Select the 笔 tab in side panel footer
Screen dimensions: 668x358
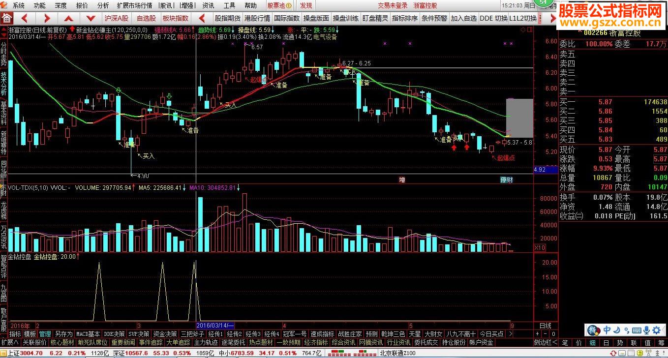click(x=565, y=343)
